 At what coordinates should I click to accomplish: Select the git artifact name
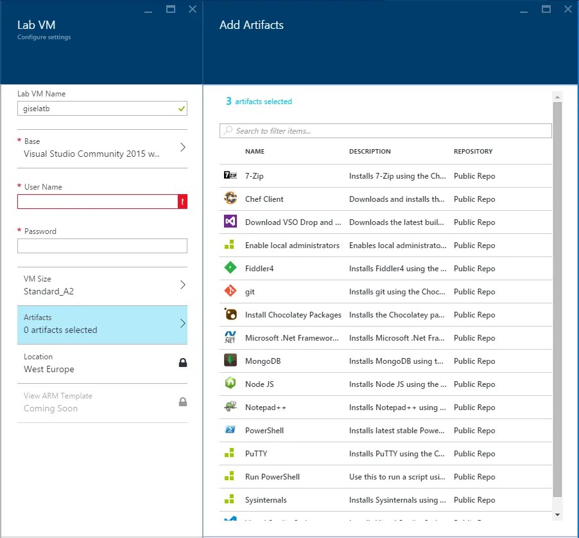250,292
